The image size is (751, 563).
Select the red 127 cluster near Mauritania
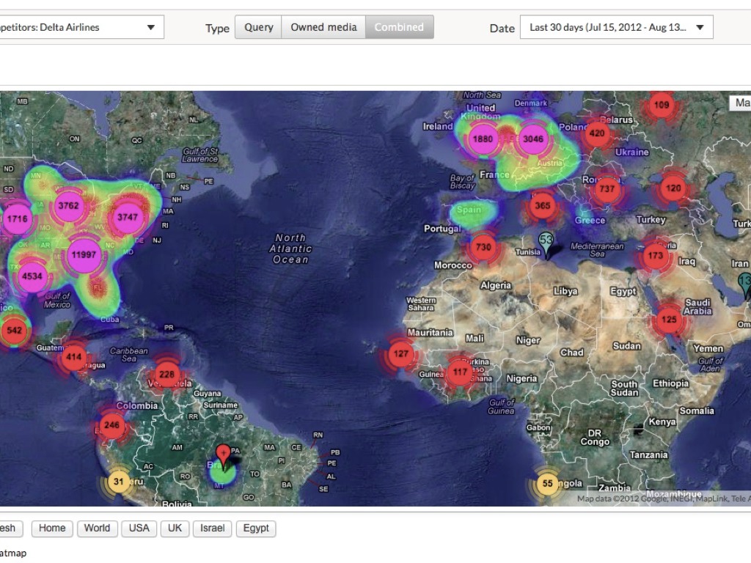(400, 353)
